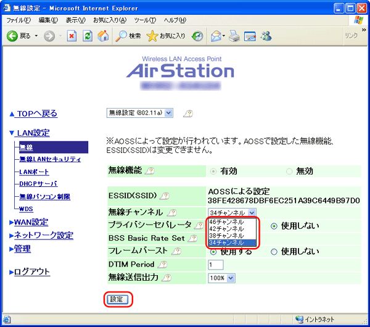Open Search with the magnifier icon

click(121, 36)
